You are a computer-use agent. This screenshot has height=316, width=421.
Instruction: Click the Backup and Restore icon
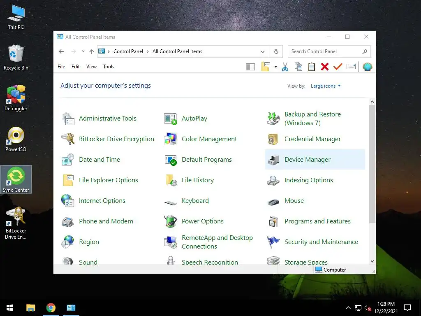click(273, 118)
